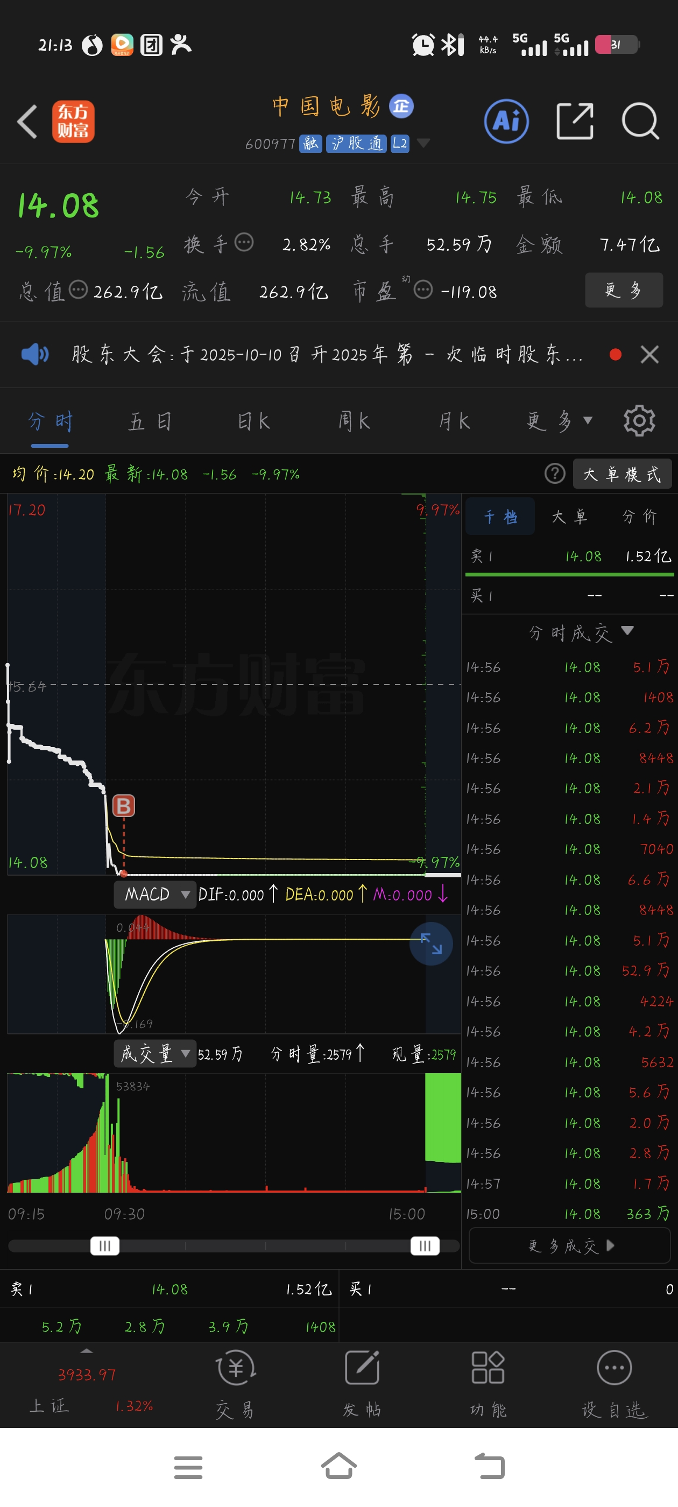Open 设自选 watchlist icon
The width and height of the screenshot is (678, 1507).
click(615, 1385)
